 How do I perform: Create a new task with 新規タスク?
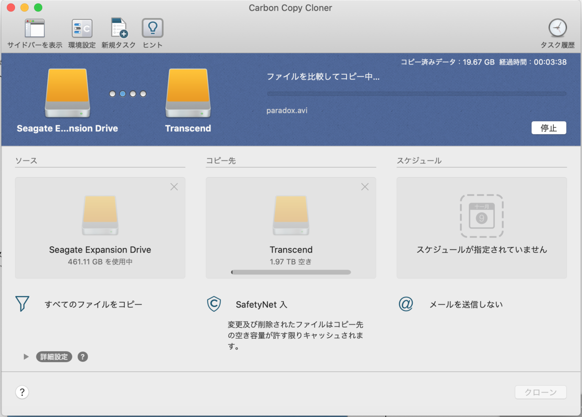tap(119, 28)
